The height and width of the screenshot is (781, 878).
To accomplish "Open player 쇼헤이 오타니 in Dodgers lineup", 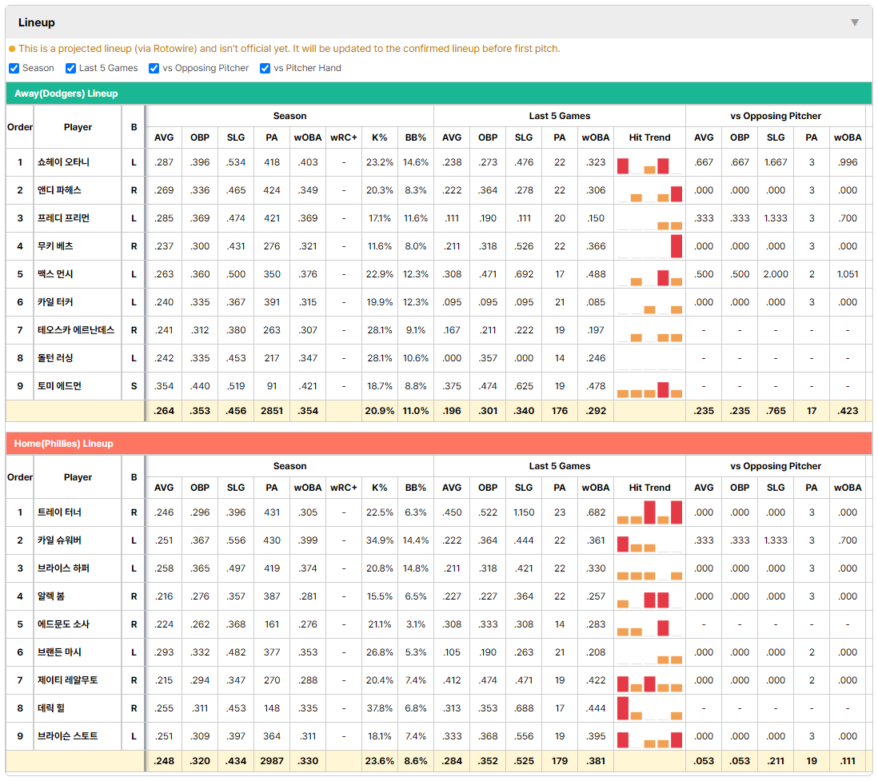I will pyautogui.click(x=63, y=162).
